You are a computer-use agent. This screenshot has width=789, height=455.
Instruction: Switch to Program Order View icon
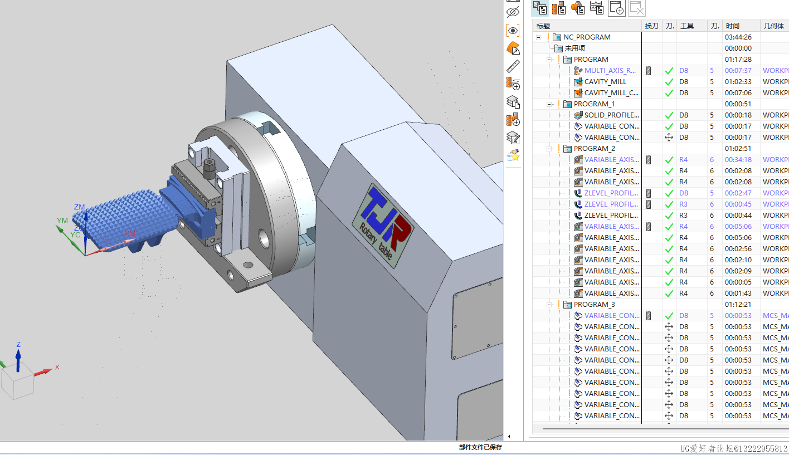pyautogui.click(x=540, y=8)
